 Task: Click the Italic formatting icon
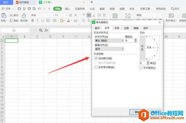click(37, 21)
